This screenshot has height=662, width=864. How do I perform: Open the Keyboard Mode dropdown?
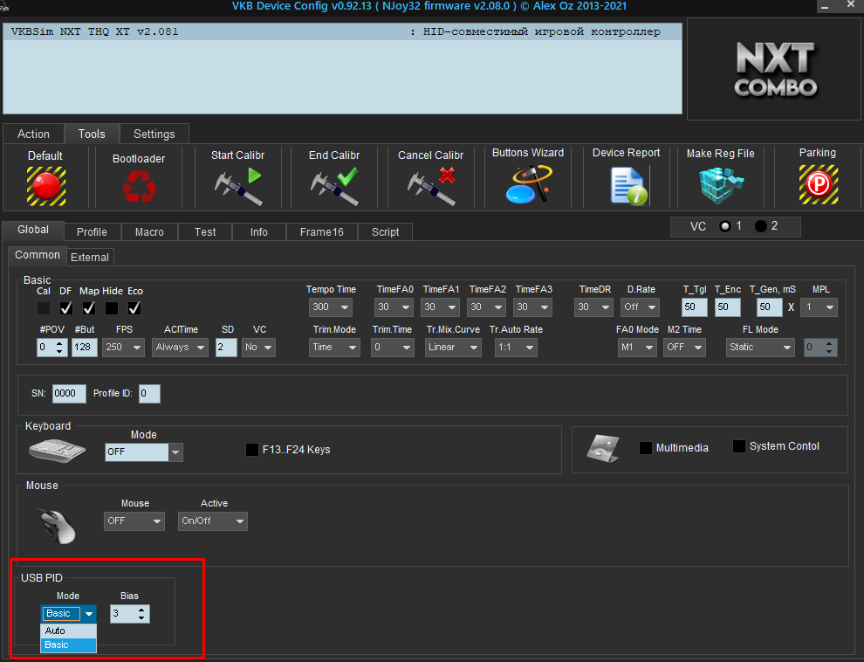click(x=175, y=452)
